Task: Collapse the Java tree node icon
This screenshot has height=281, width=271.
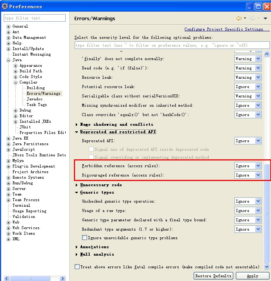Action: (x=8, y=60)
